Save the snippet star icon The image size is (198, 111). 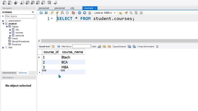point(120,13)
